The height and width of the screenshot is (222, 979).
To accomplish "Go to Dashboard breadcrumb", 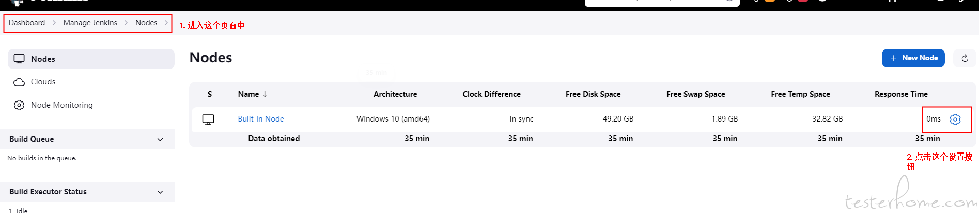I will coord(27,23).
